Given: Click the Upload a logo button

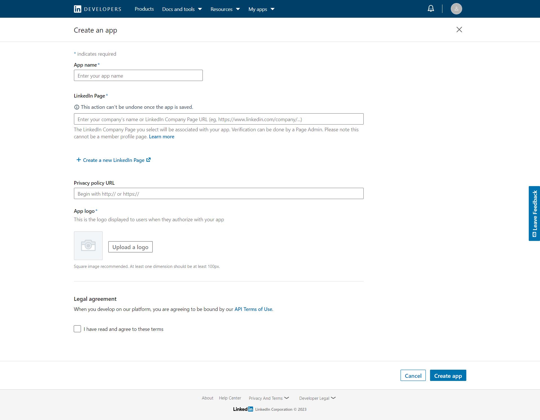Looking at the screenshot, I should point(130,247).
